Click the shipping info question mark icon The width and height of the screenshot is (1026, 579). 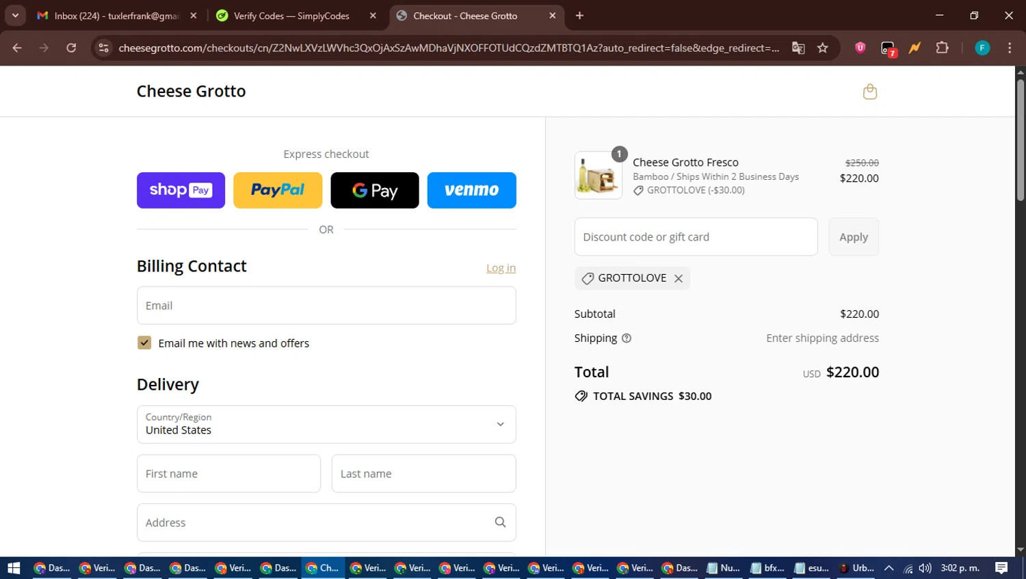pyautogui.click(x=627, y=338)
